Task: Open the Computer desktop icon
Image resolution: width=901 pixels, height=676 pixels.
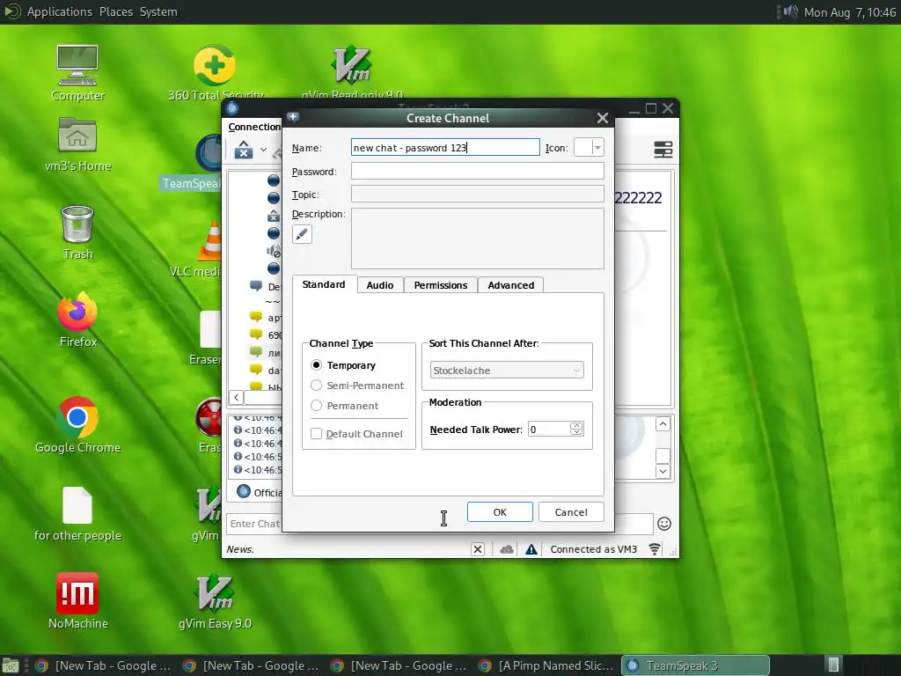Action: pyautogui.click(x=77, y=73)
